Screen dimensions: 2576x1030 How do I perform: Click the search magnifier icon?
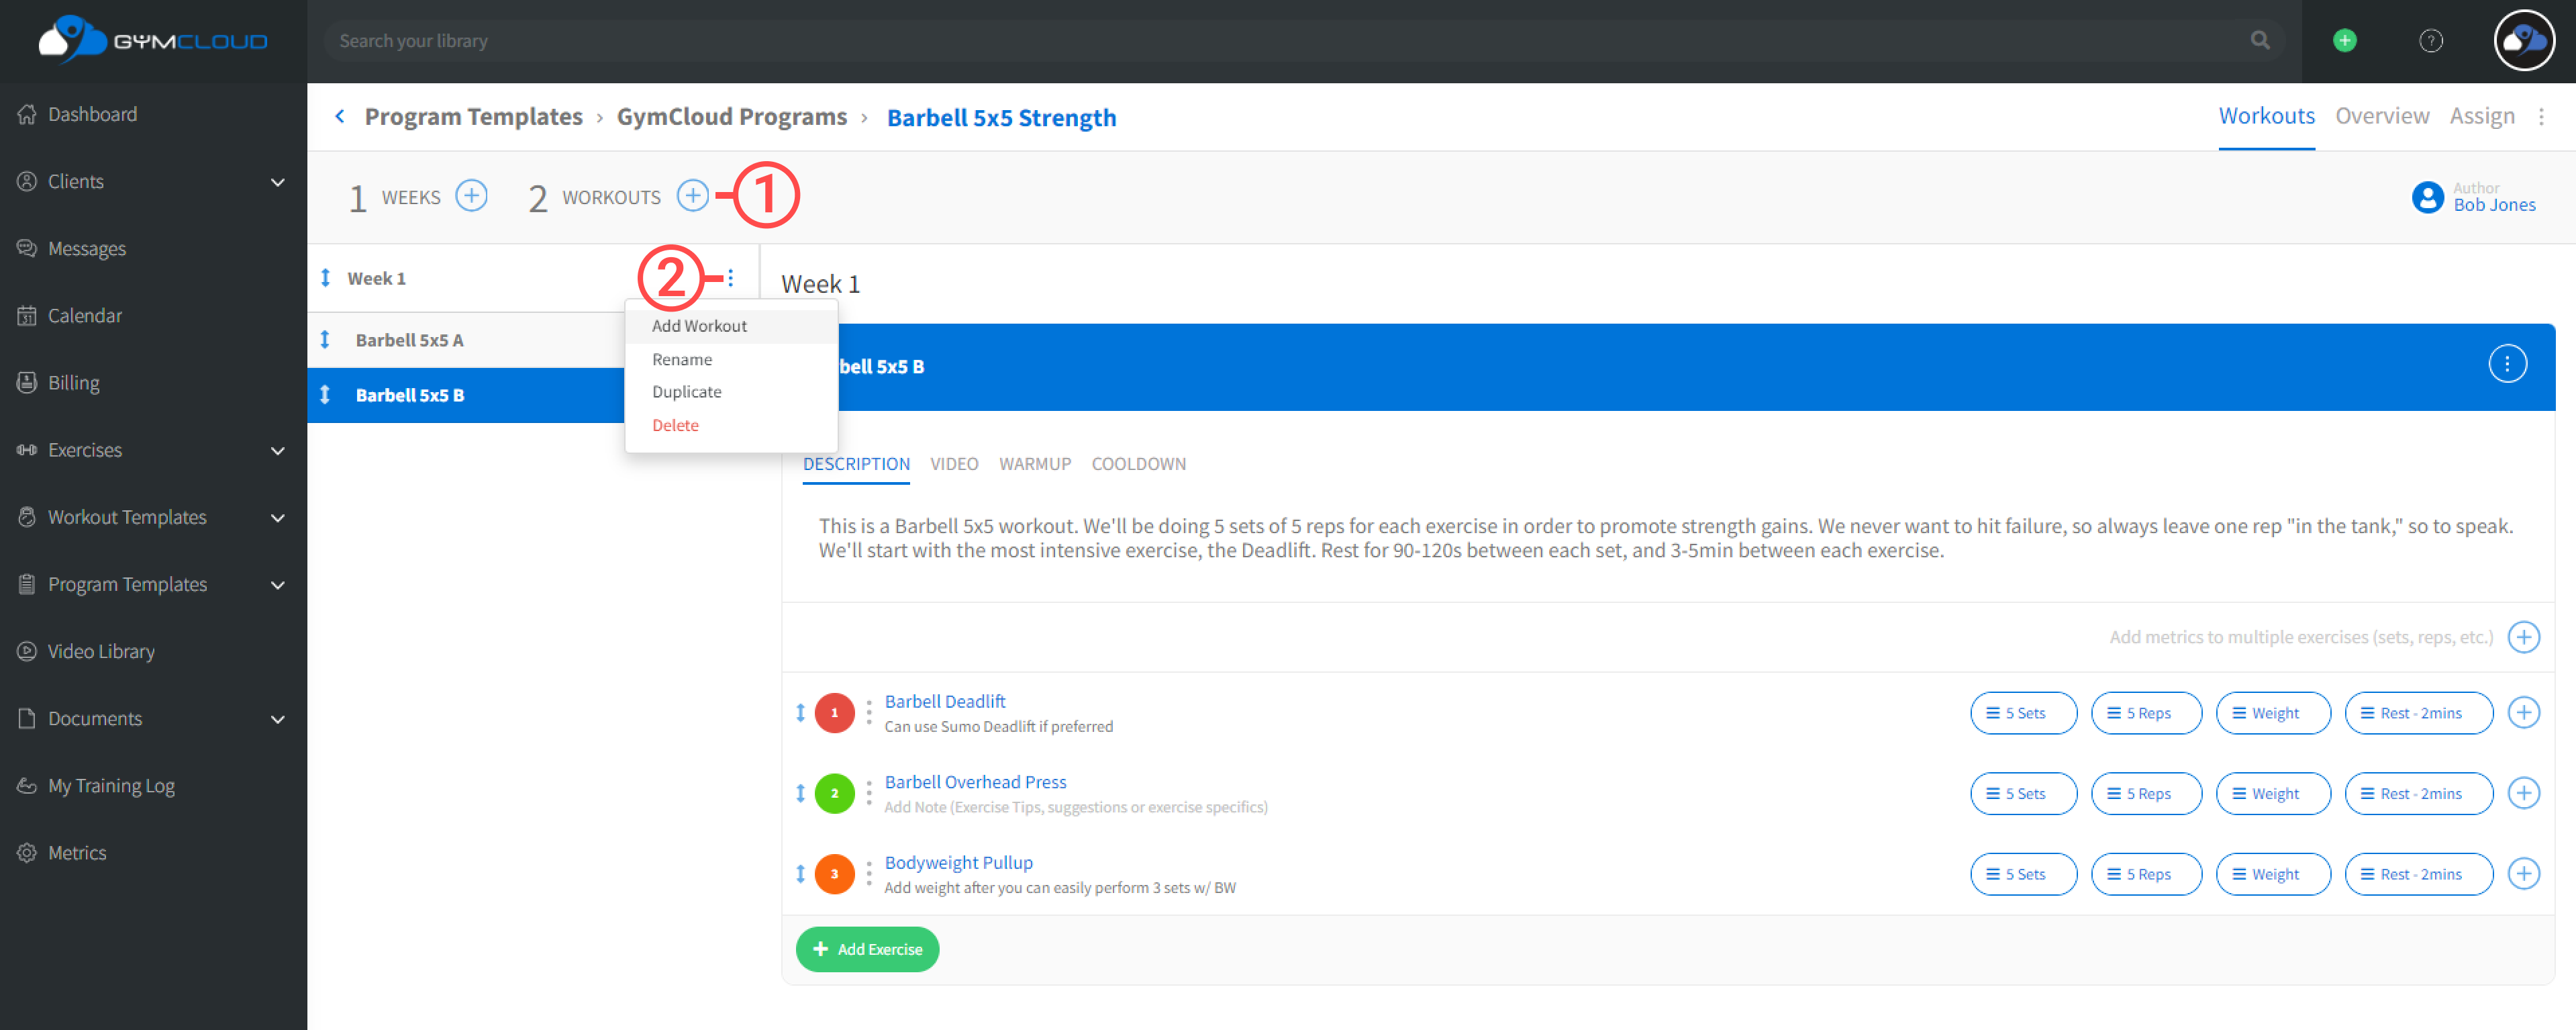tap(2260, 41)
